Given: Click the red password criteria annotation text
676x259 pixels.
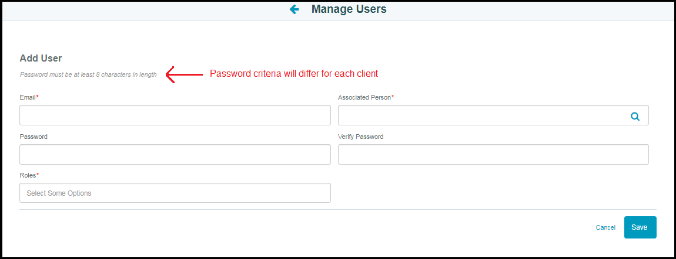Looking at the screenshot, I should tap(294, 73).
